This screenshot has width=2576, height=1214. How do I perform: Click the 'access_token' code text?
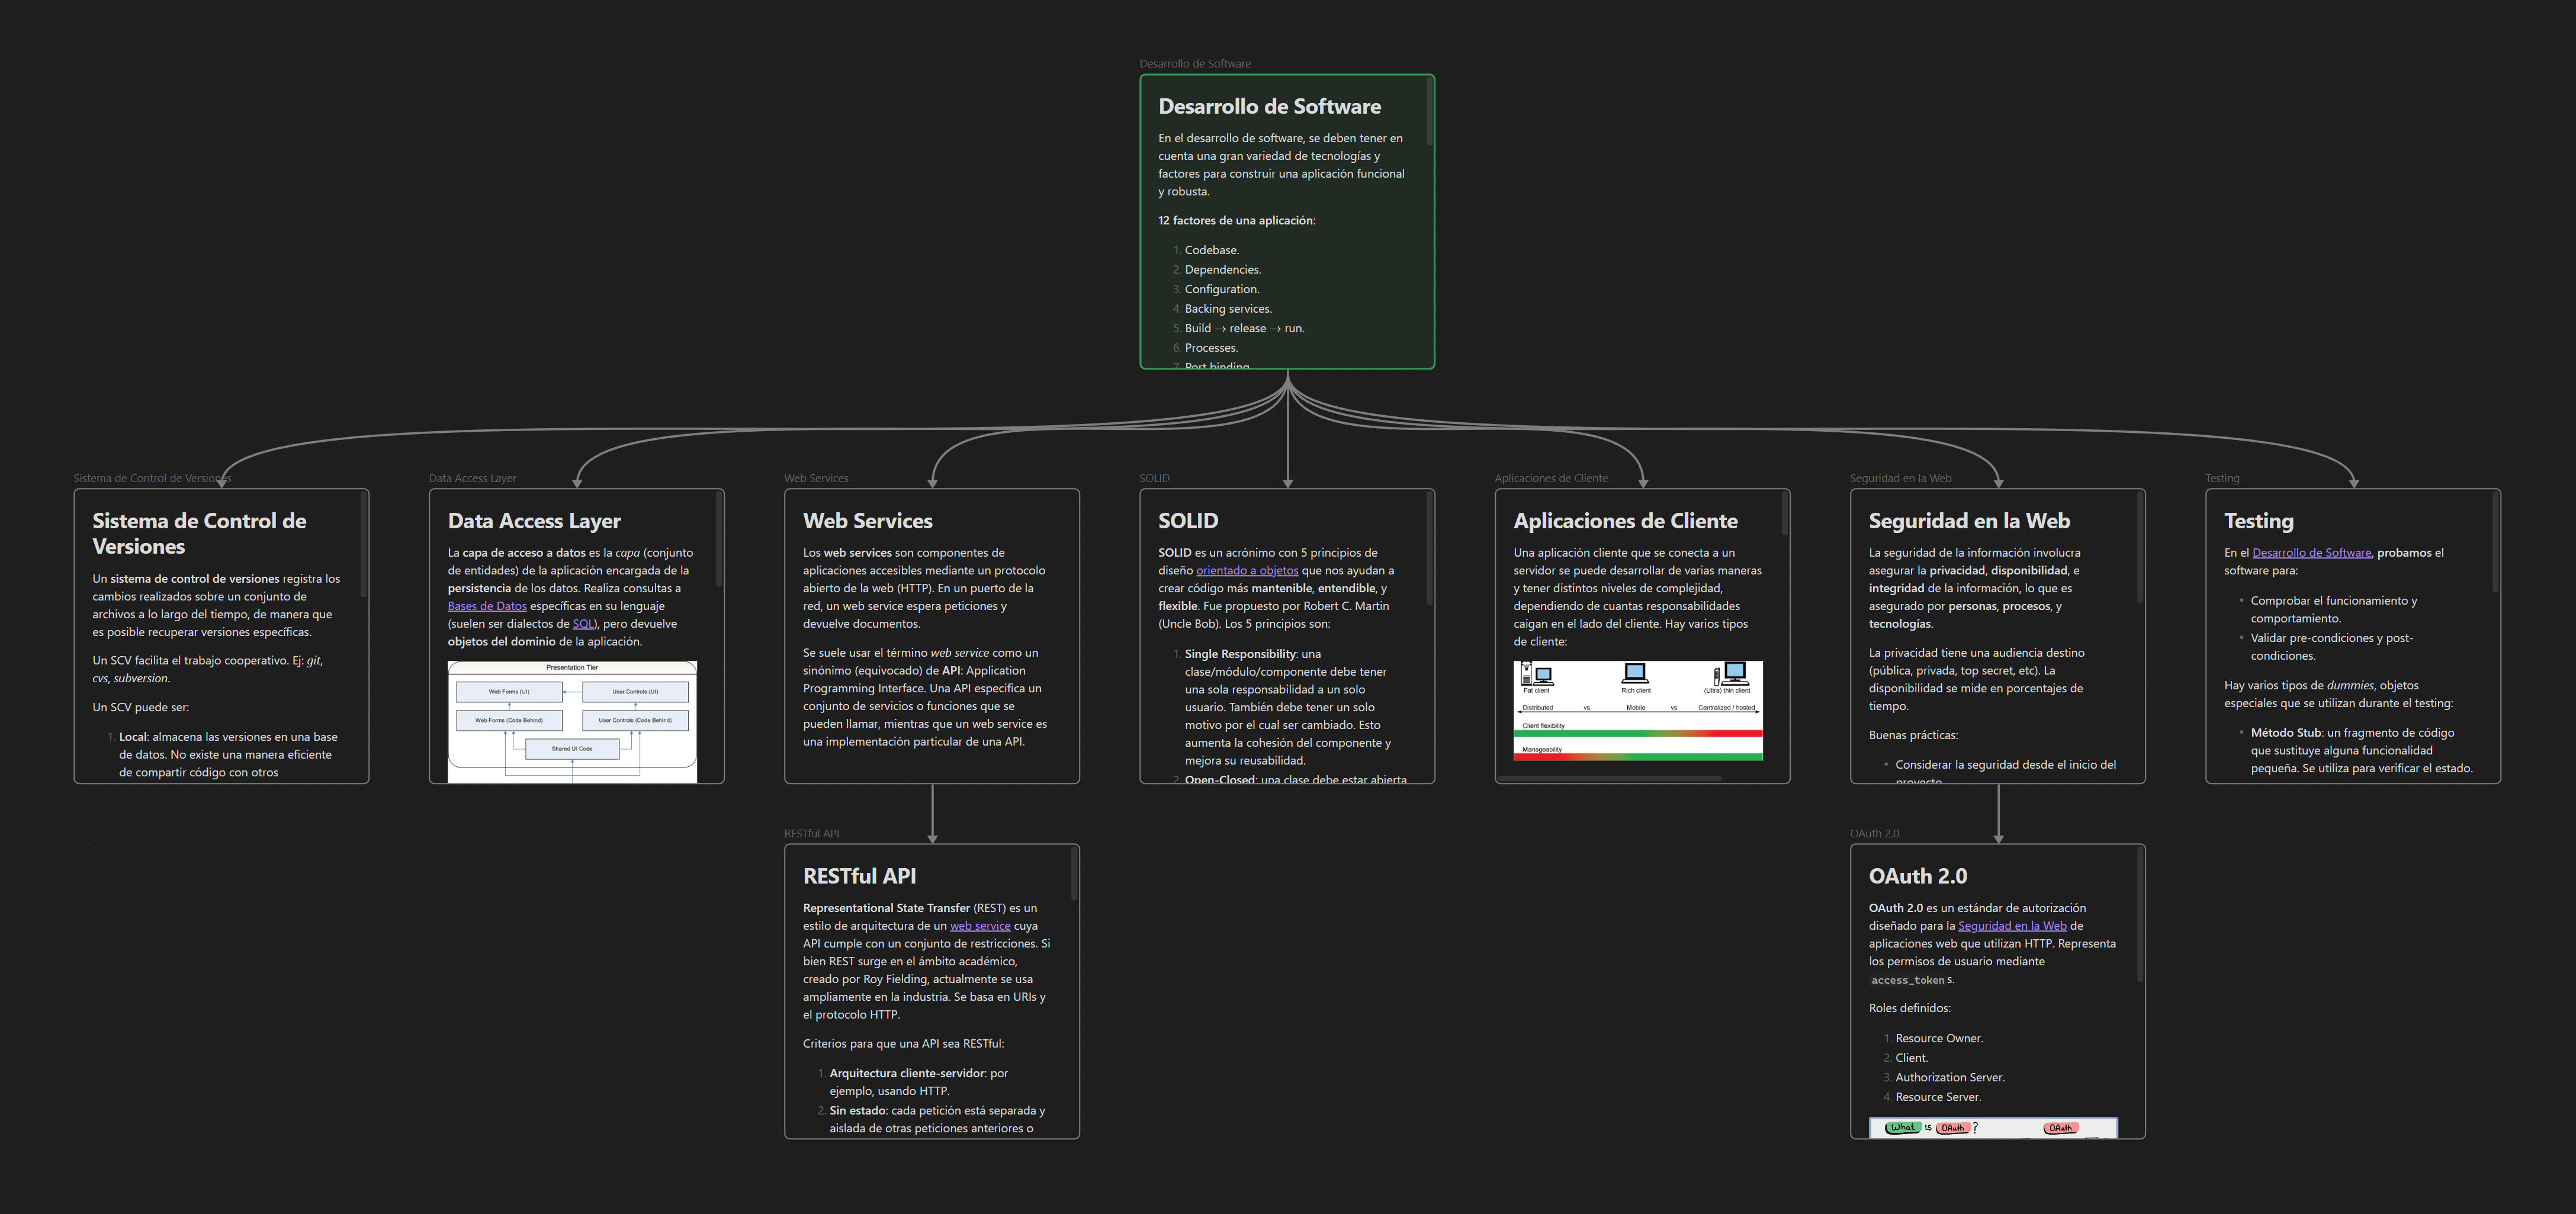pyautogui.click(x=1908, y=980)
